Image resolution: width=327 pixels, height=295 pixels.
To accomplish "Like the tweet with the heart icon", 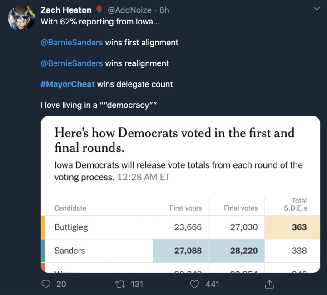I will (195, 284).
